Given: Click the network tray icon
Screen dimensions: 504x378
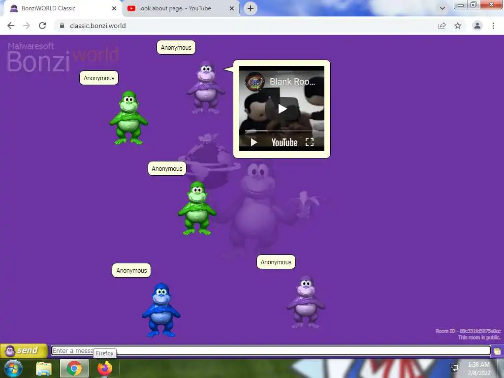Looking at the screenshot, I should [x=454, y=368].
